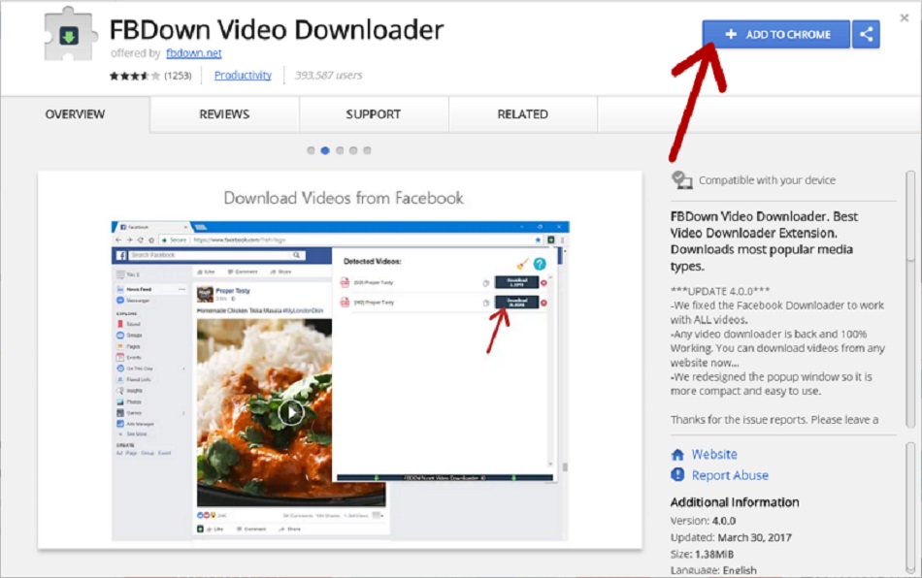
Task: Click the house icon beside Website
Action: pyautogui.click(x=677, y=455)
